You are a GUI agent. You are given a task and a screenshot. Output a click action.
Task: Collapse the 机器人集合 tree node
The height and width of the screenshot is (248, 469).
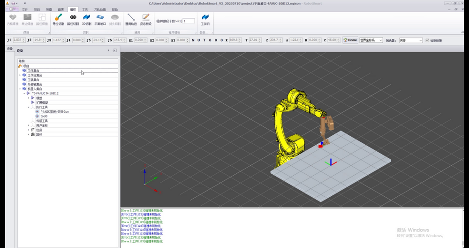[x=20, y=89]
